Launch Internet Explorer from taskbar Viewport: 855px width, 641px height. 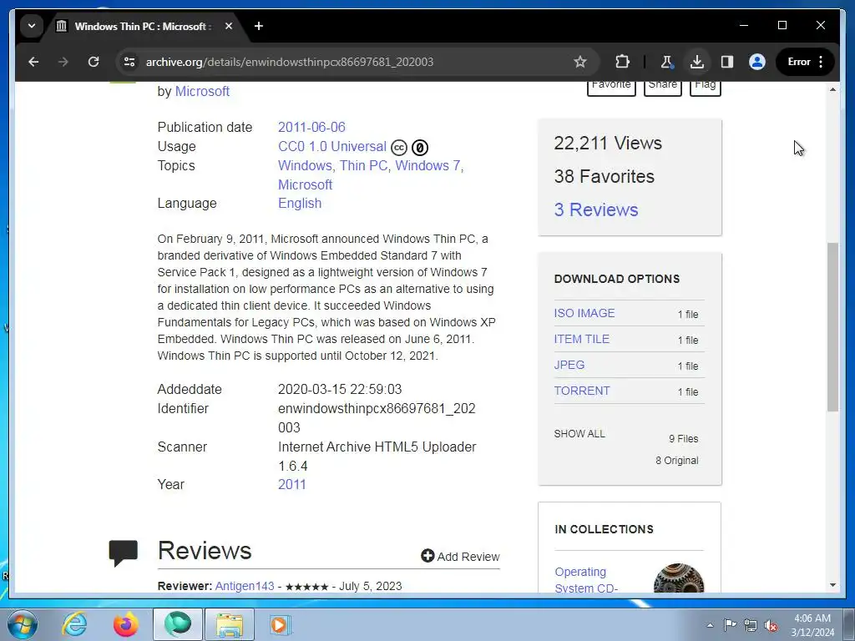point(74,624)
